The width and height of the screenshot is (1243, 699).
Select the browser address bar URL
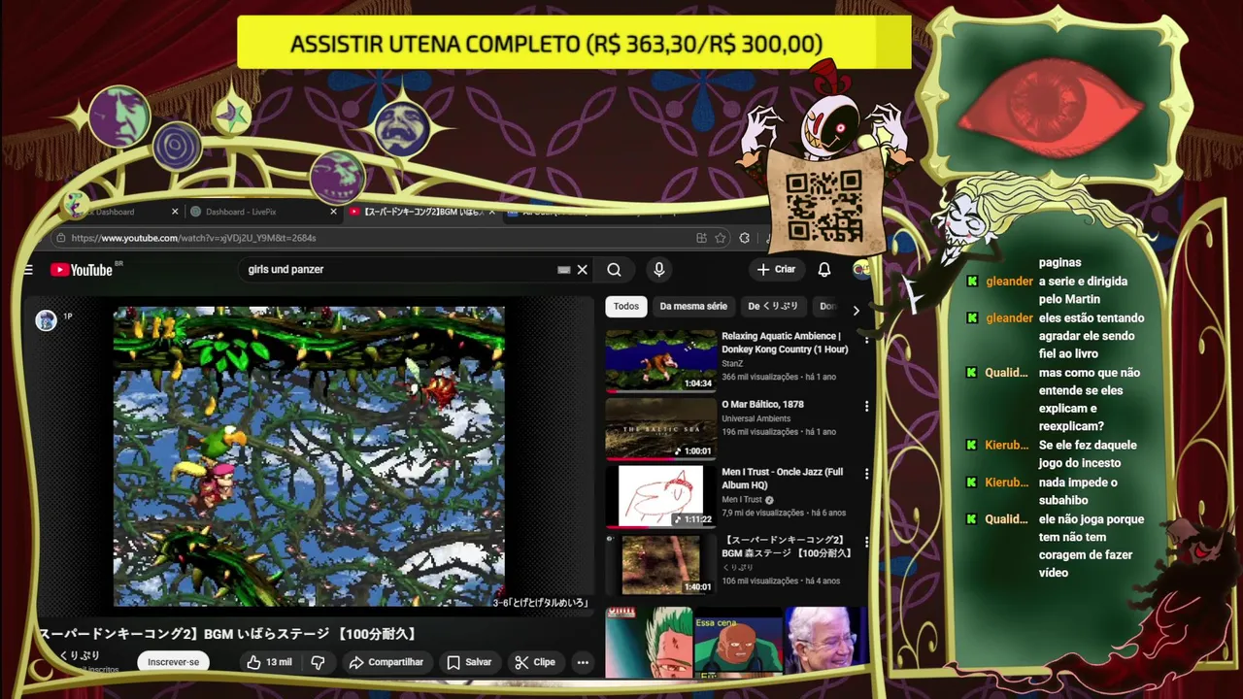(x=193, y=238)
